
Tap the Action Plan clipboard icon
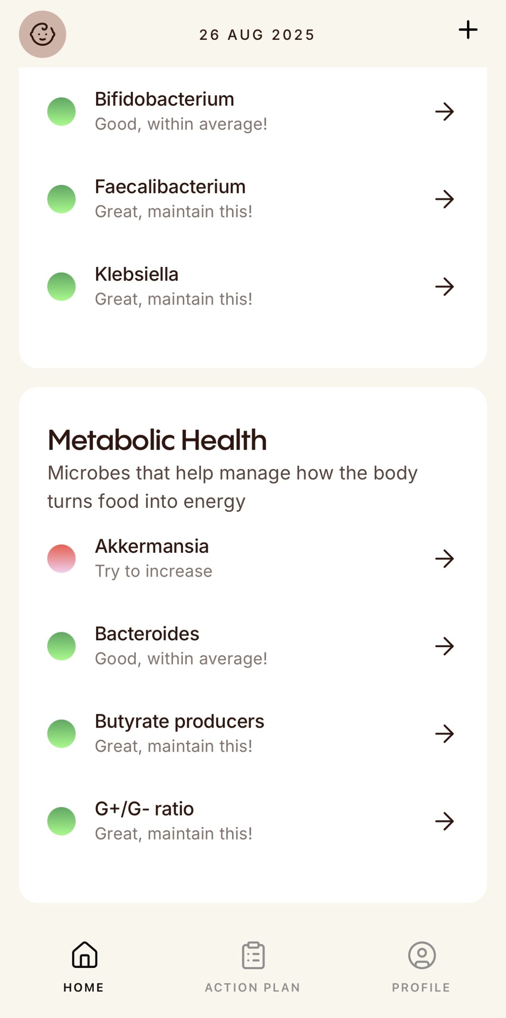253,955
